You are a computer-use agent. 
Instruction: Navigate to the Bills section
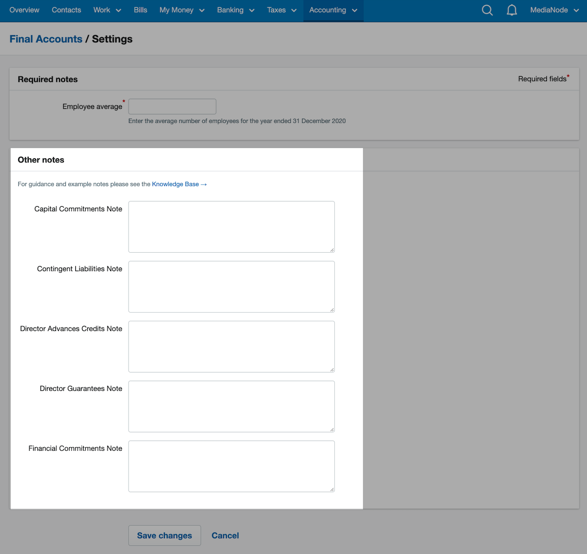point(140,10)
